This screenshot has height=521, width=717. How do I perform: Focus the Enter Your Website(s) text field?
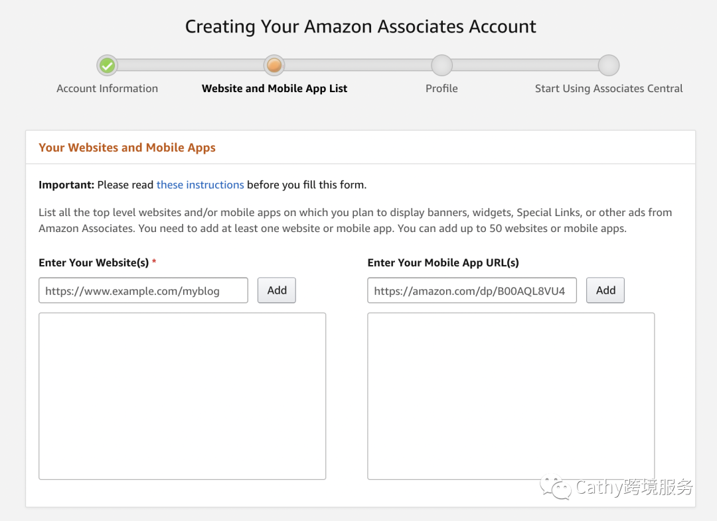click(143, 290)
